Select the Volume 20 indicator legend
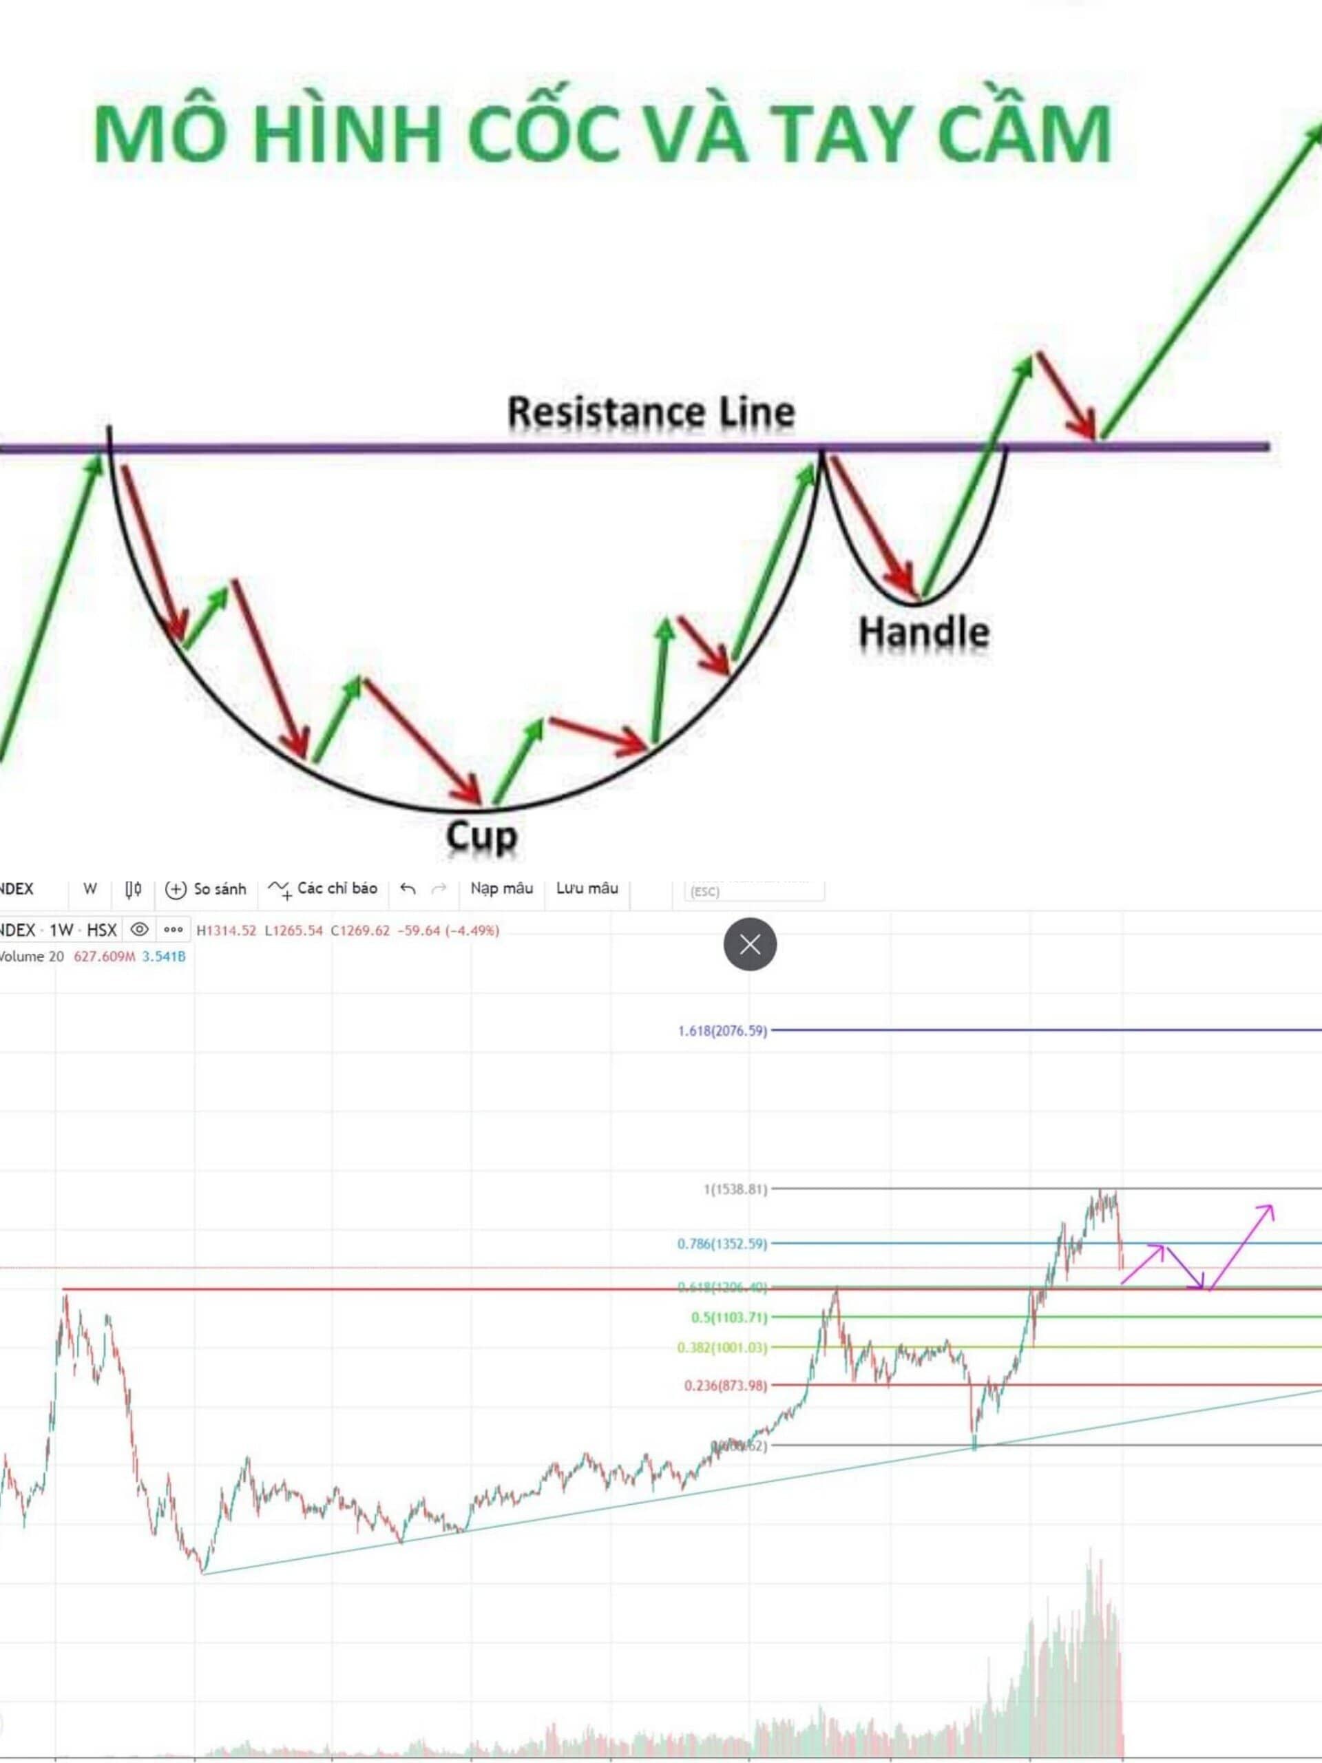Screen dimensions: 1322x1763 32,957
